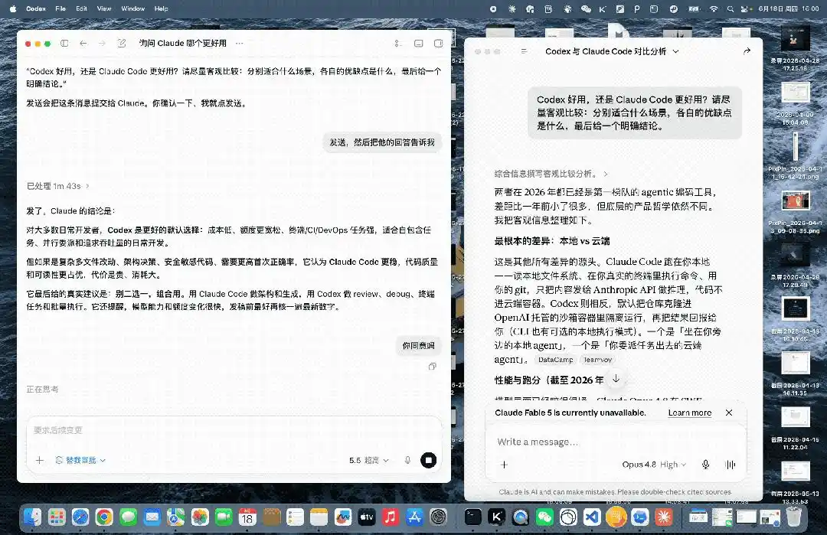
Task: Open the three-dot menu beside the Codex chat title
Action: coord(240,43)
